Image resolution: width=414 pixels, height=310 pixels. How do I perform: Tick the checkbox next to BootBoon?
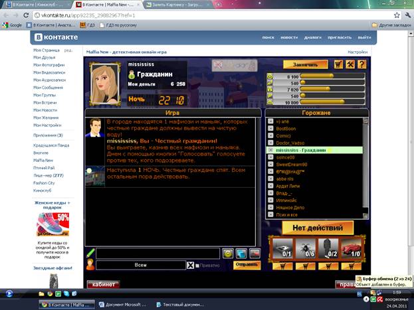270,128
